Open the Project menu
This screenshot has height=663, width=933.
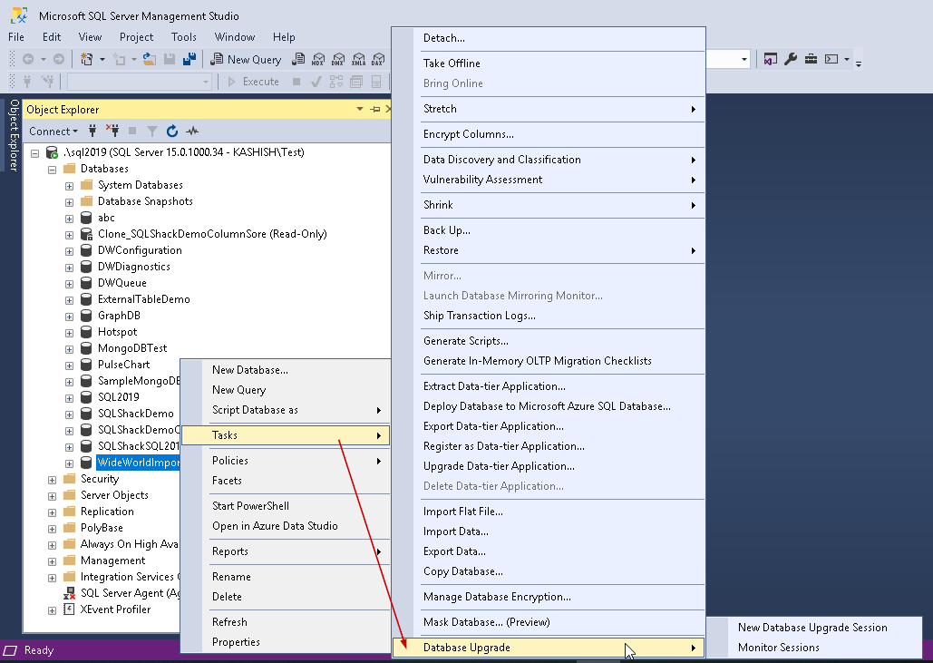(x=136, y=37)
